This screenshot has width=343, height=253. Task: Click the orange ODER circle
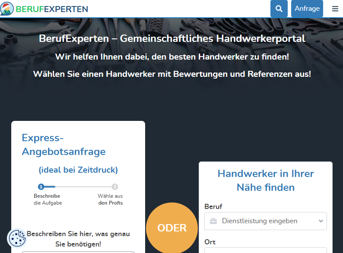click(x=172, y=228)
